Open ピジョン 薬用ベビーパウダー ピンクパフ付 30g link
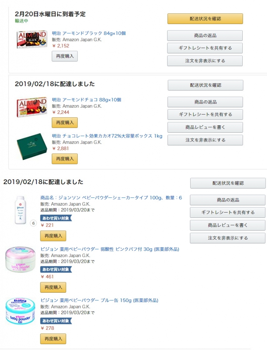Image resolution: width=267 pixels, height=351 pixels. click(110, 249)
